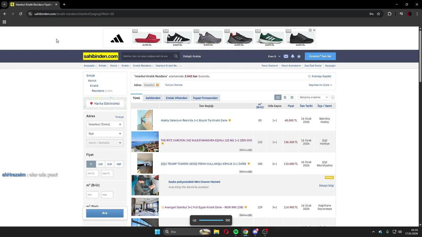The image size is (422, 237).
Task: Open the password key icon in address bar
Action: click(x=371, y=14)
